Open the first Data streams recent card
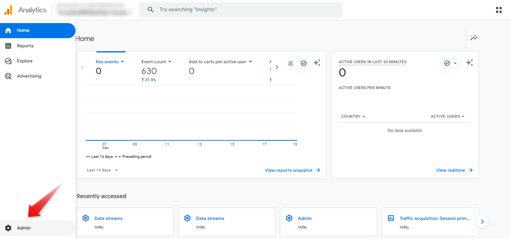The height and width of the screenshot is (239, 510). tap(125, 222)
